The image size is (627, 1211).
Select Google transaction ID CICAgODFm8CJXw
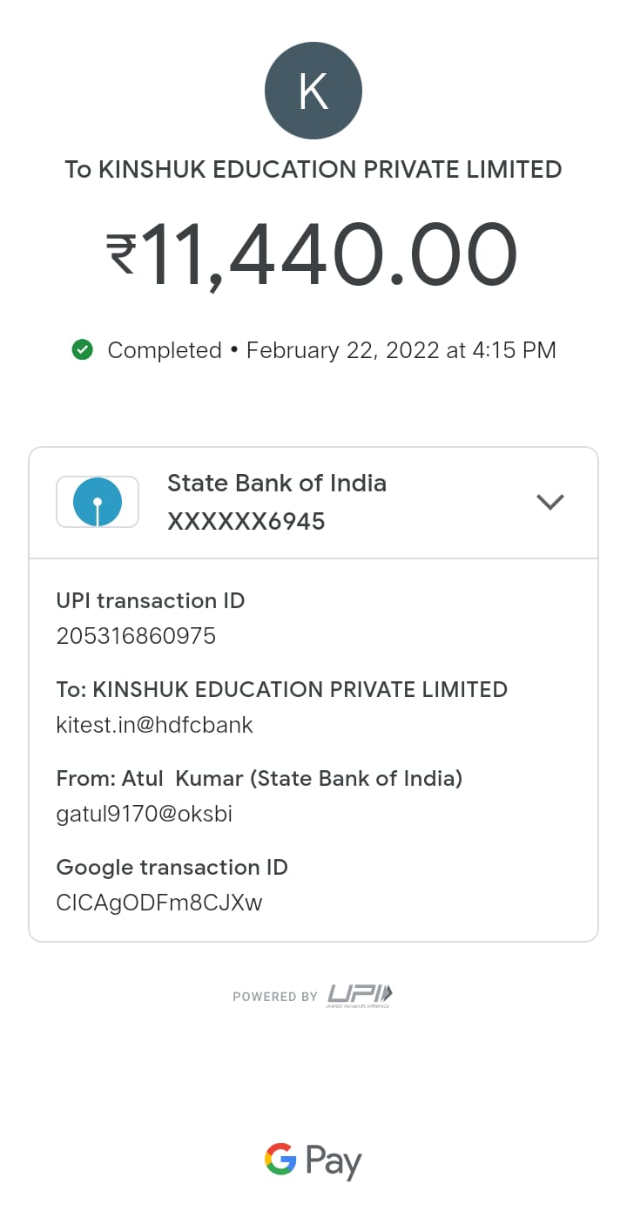pyautogui.click(x=158, y=903)
